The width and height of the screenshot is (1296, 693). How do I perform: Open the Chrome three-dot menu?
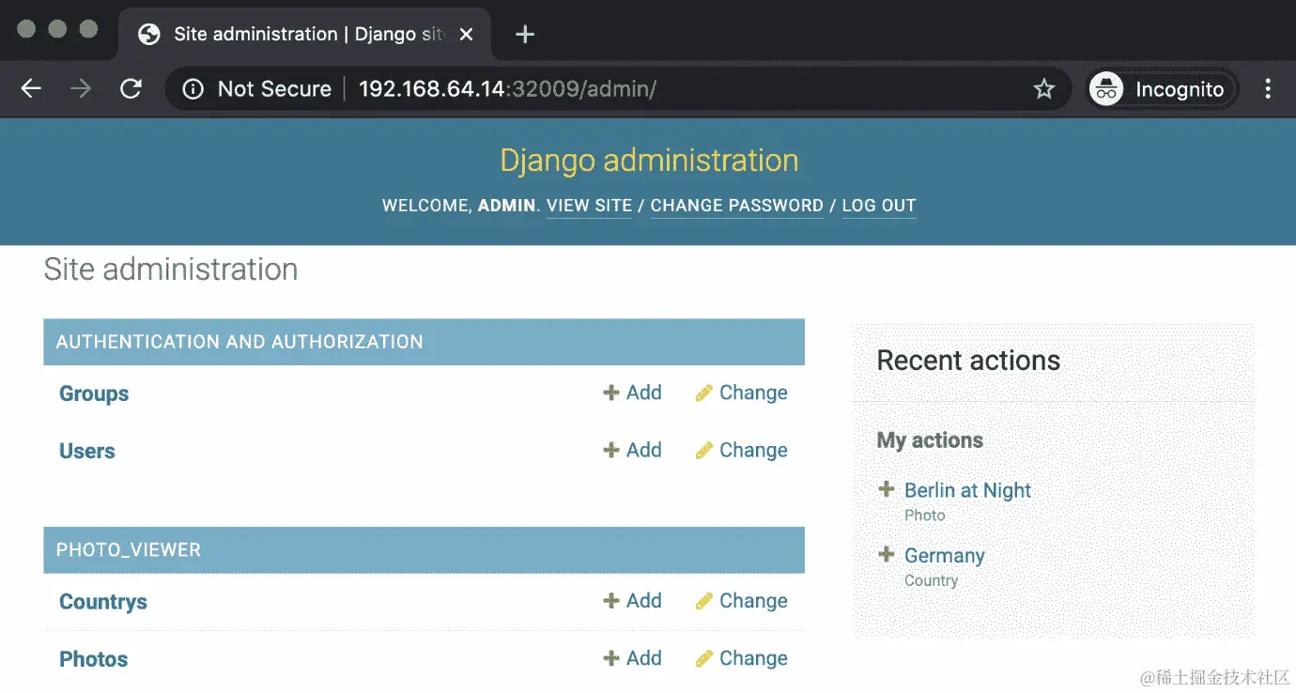pyautogui.click(x=1268, y=89)
